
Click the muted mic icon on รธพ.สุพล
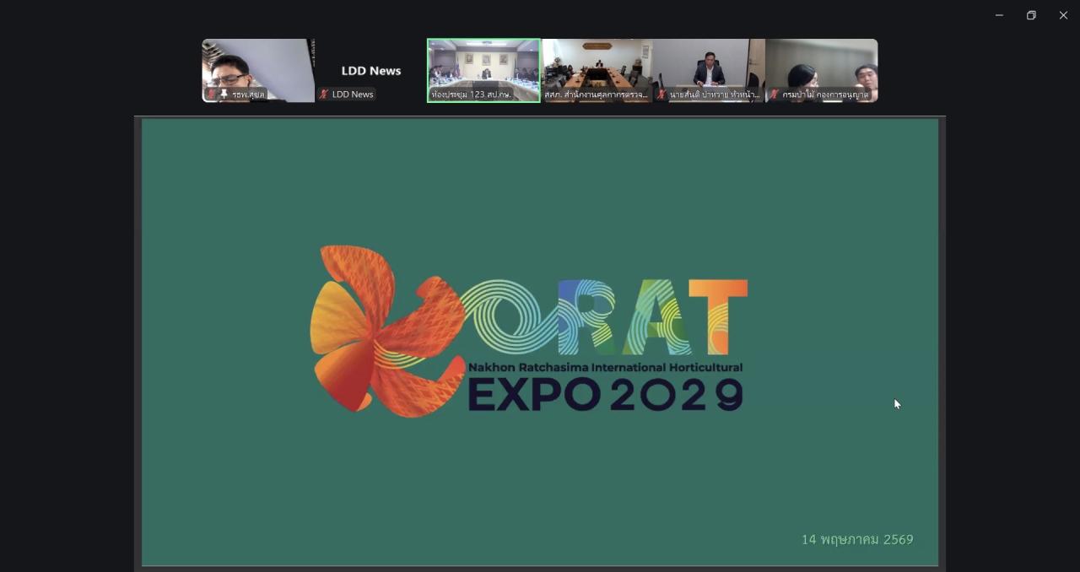[x=211, y=94]
